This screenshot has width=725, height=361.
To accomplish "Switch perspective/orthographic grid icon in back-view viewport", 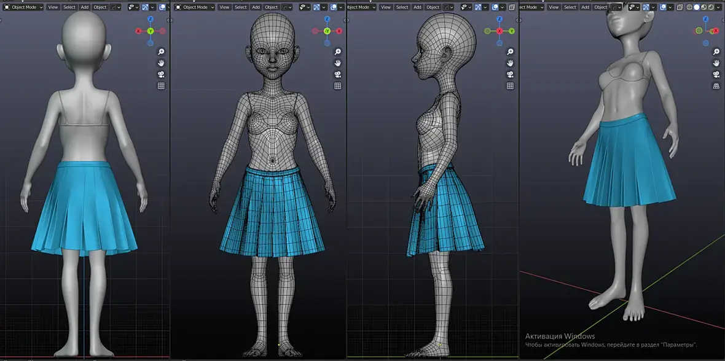I will click(161, 86).
